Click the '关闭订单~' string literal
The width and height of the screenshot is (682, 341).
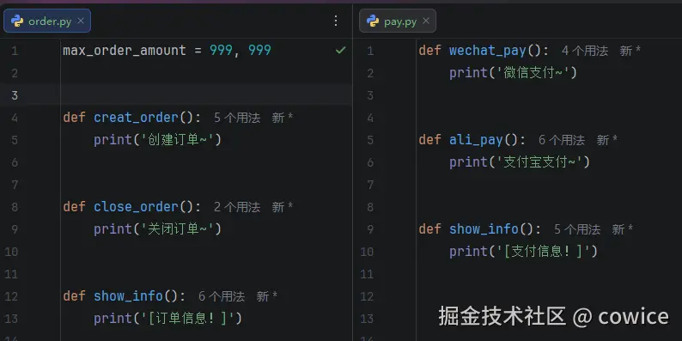(x=179, y=229)
